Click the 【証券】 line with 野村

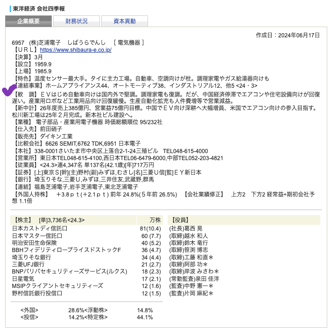coord(106,172)
